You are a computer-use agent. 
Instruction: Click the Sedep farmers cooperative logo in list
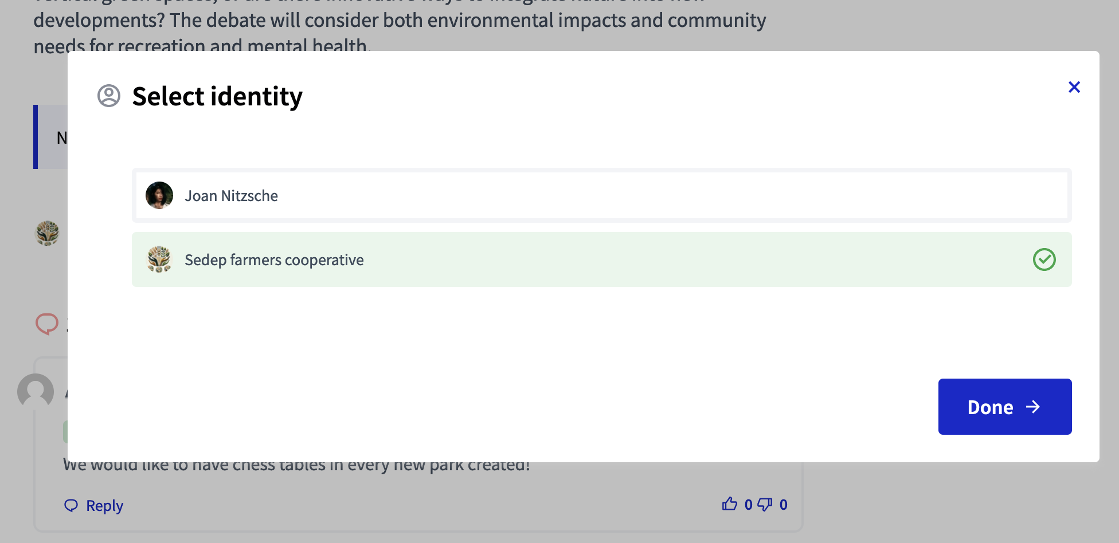pos(159,259)
